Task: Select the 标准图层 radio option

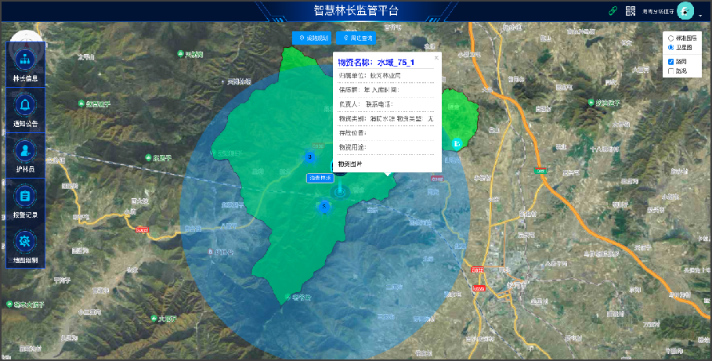Action: (670, 38)
